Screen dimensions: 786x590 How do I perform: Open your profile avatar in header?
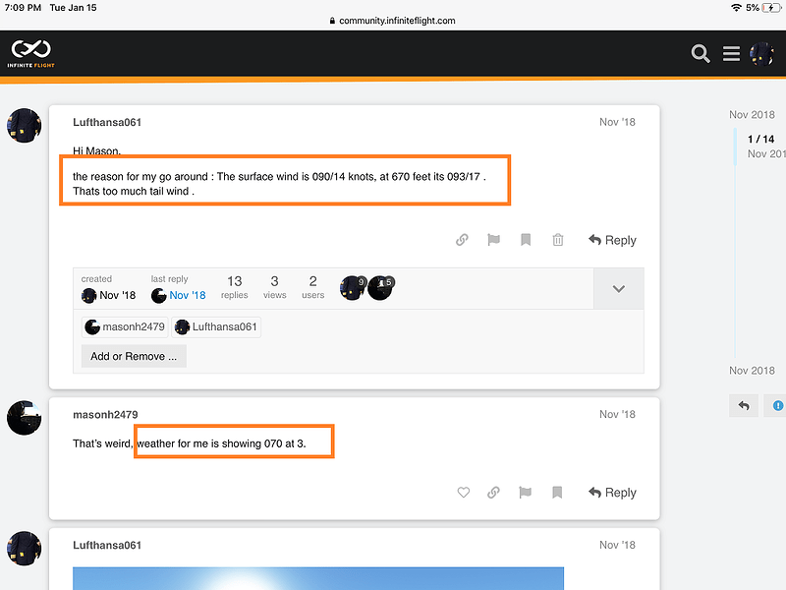(x=762, y=54)
